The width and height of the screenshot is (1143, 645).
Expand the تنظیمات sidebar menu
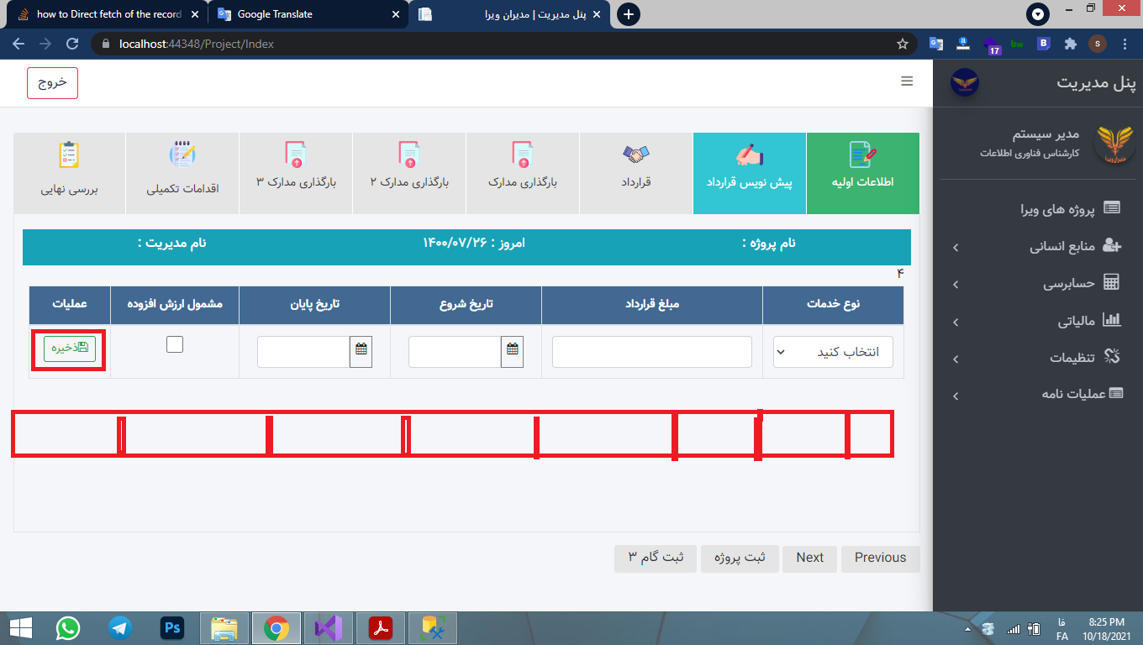coord(956,359)
